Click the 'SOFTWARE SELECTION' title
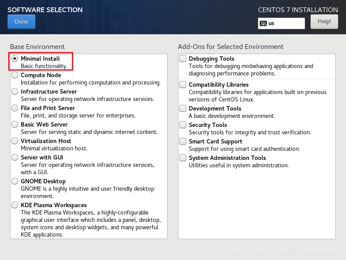 [x=45, y=10]
